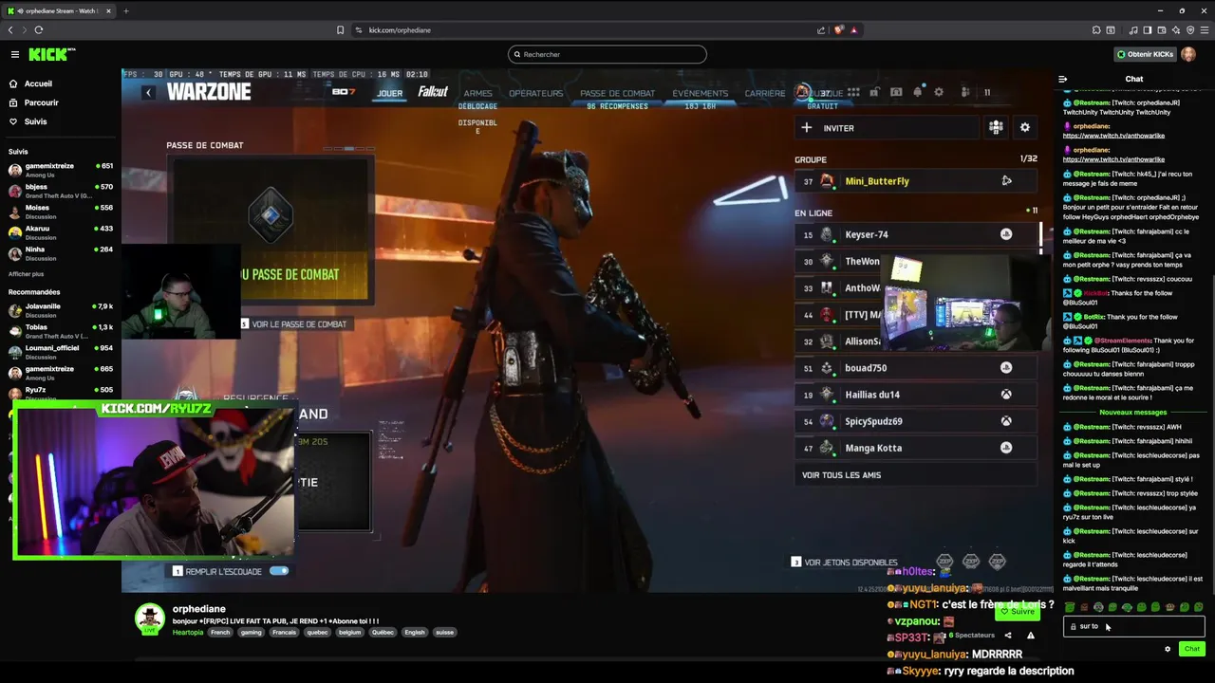
Task: Click the belgium stream tag
Action: 349,632
